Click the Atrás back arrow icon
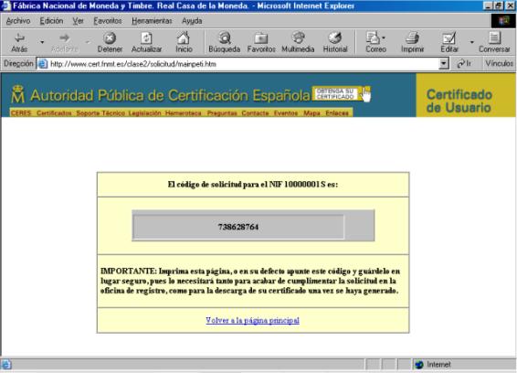The height and width of the screenshot is (373, 517). tap(19, 38)
